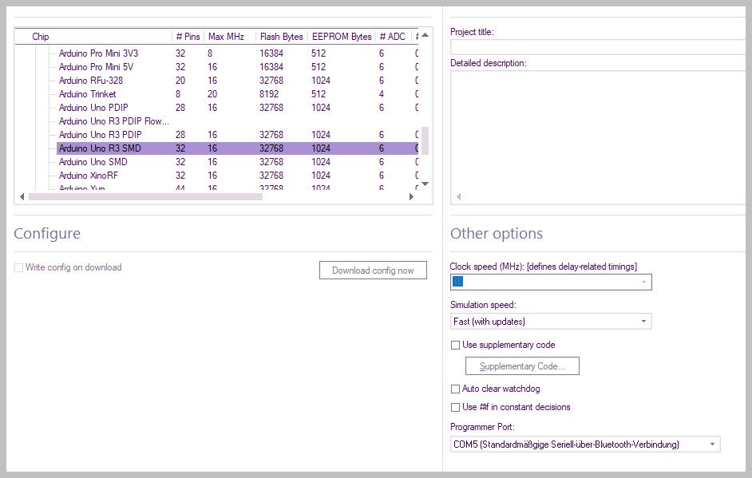752x478 pixels.
Task: Click the chip list scroll-left arrow
Action: 22,196
